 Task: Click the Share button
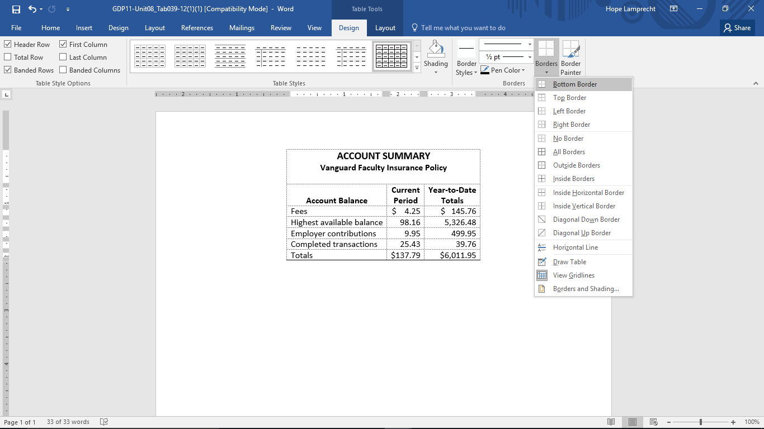[737, 27]
